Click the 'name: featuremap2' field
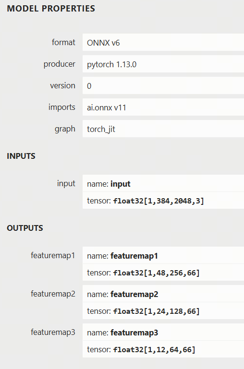Viewport: 244px width, 369px height. tap(163, 294)
